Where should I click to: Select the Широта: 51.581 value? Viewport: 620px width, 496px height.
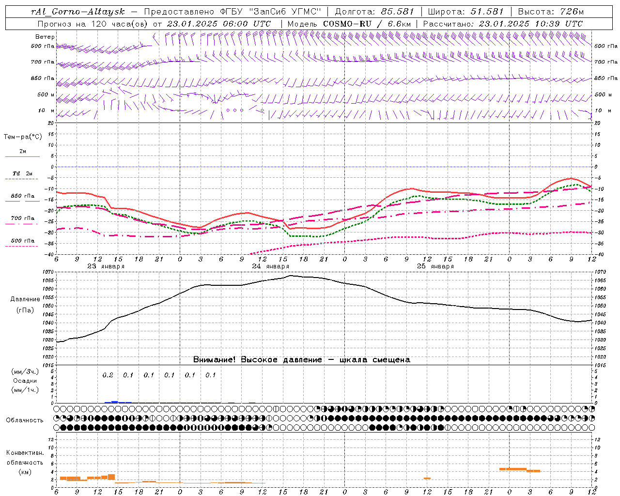[x=465, y=11]
